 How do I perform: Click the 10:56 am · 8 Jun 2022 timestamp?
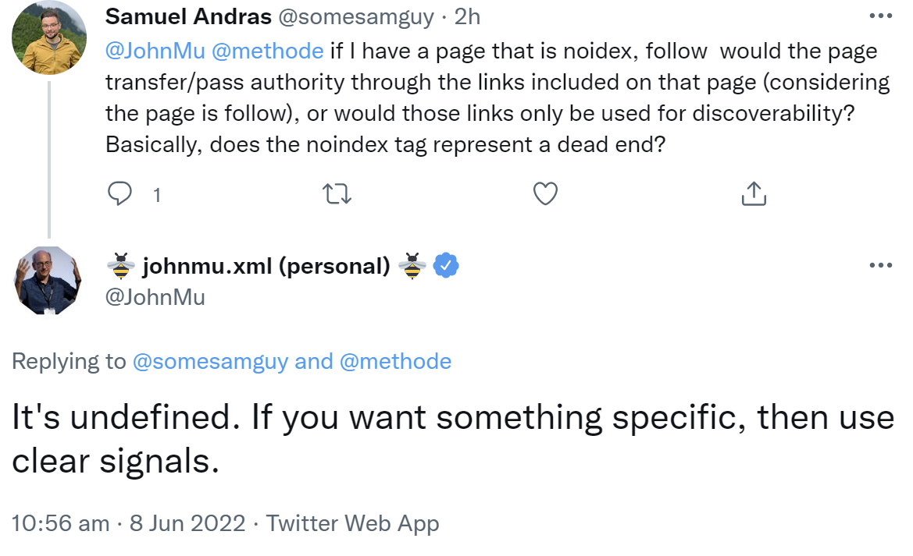[x=129, y=523]
